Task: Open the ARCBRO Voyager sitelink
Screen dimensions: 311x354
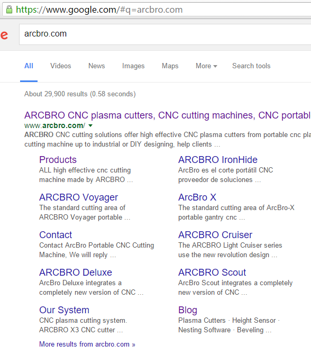Action: (x=78, y=197)
